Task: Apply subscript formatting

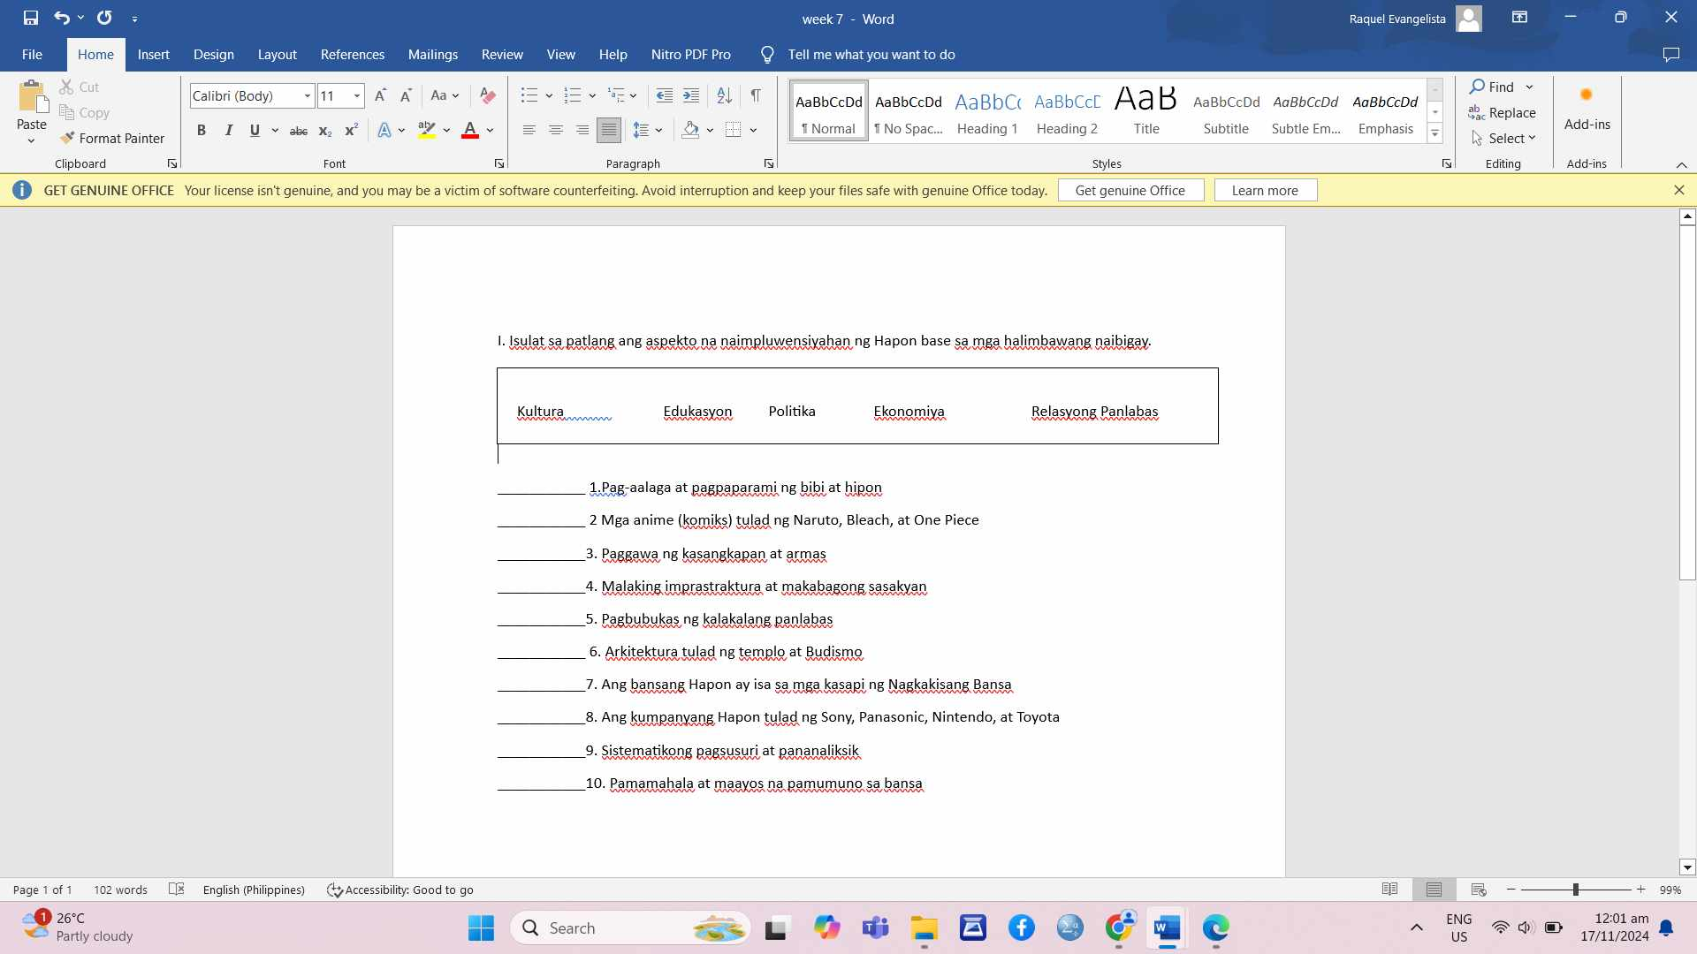Action: point(325,131)
